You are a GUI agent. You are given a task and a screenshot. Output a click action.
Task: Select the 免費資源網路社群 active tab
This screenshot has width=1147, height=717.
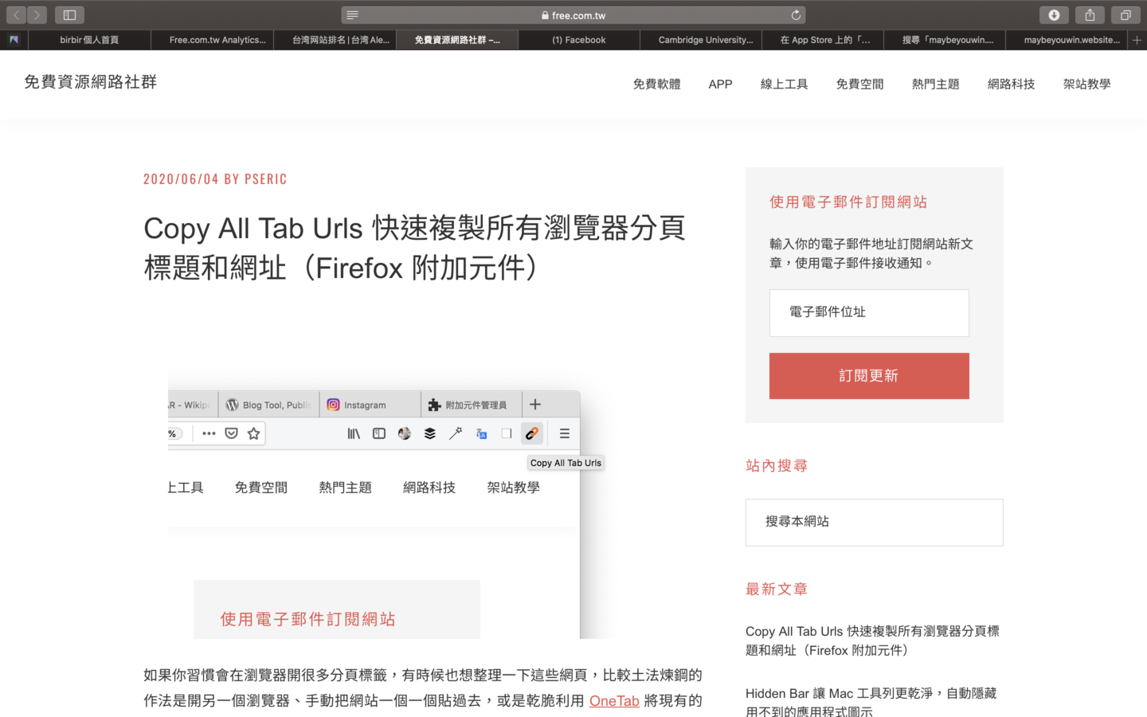click(x=457, y=40)
